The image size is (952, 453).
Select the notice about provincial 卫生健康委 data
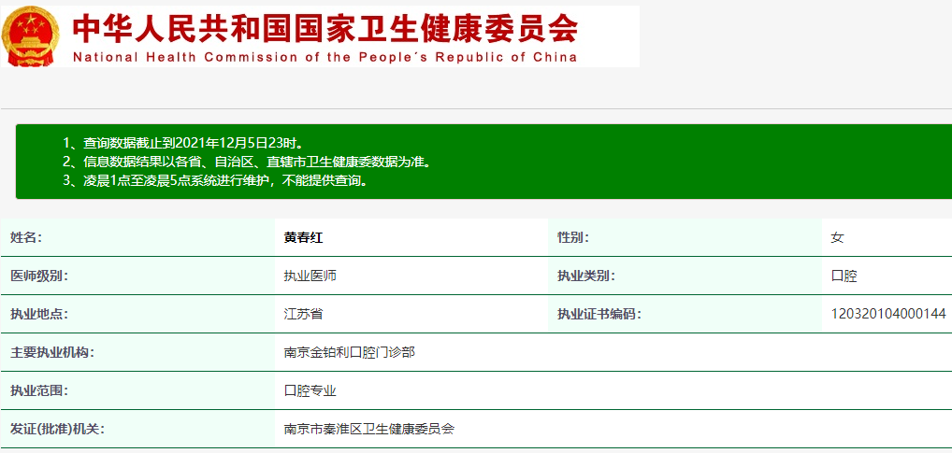[247, 162]
